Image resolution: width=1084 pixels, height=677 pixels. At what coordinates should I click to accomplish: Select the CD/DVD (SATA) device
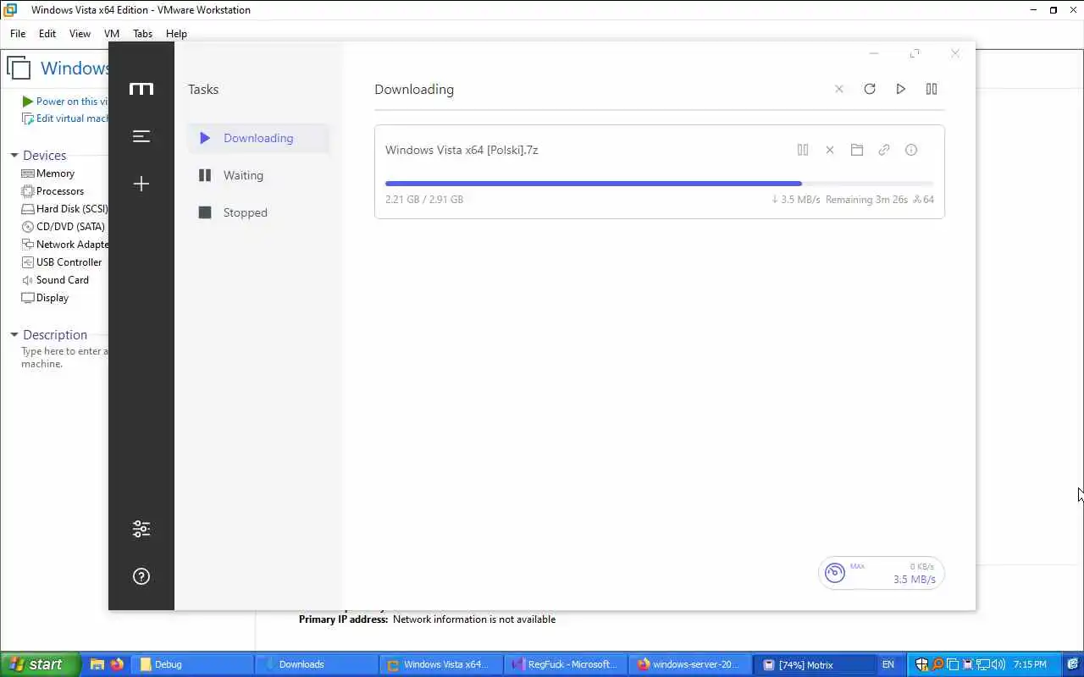64,227
